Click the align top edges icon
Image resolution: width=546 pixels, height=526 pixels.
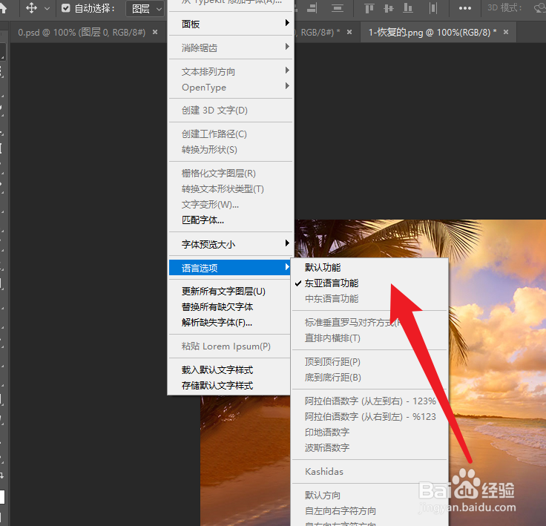[369, 8]
